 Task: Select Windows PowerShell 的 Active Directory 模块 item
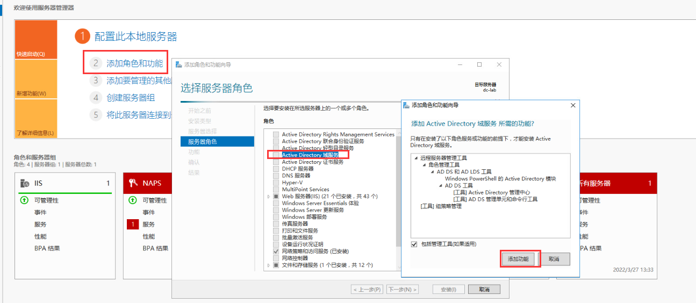(x=500, y=179)
